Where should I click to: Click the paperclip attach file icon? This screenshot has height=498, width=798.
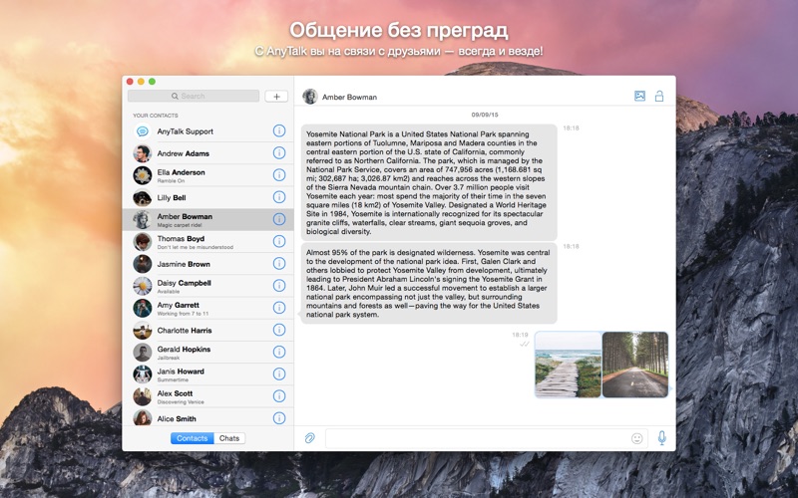309,438
